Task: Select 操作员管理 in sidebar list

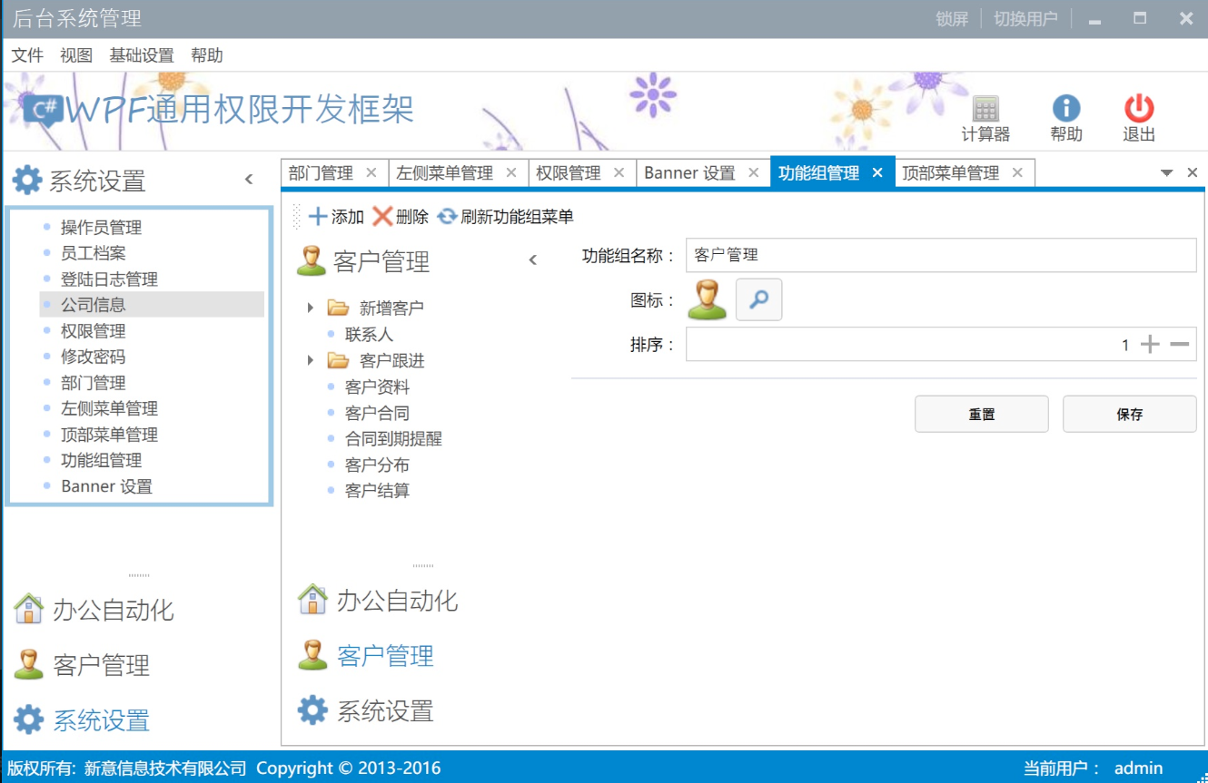Action: tap(101, 228)
